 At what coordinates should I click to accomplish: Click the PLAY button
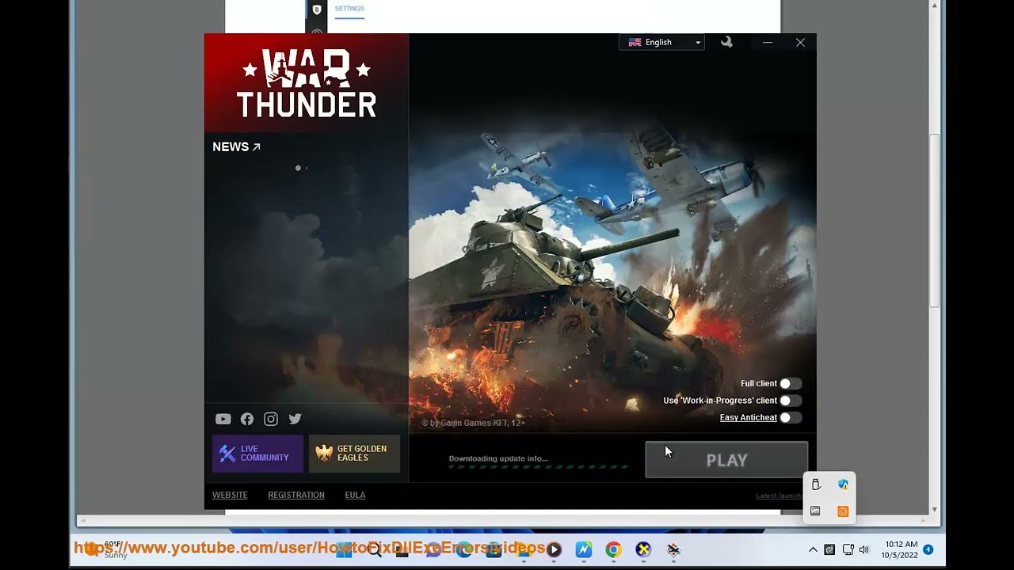click(726, 460)
